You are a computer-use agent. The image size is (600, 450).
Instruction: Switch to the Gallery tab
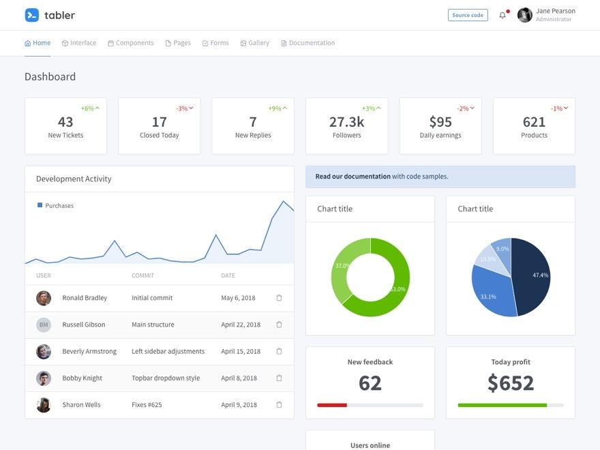coord(254,43)
